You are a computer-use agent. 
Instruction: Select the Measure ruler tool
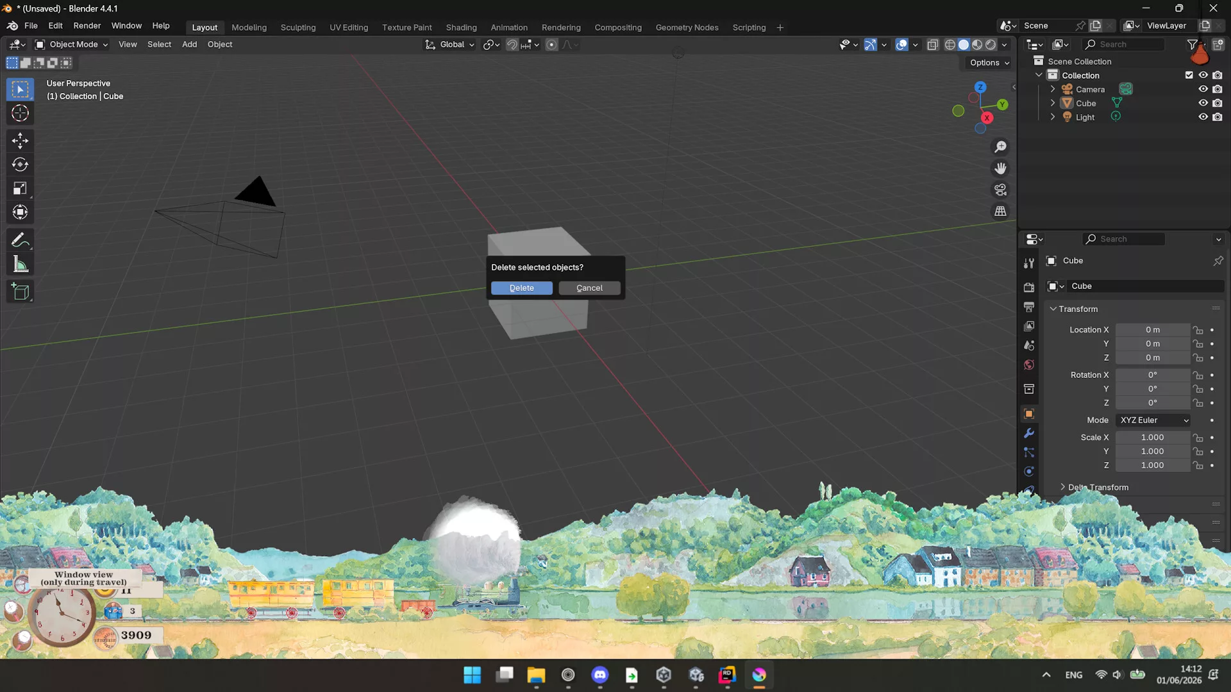coord(20,264)
